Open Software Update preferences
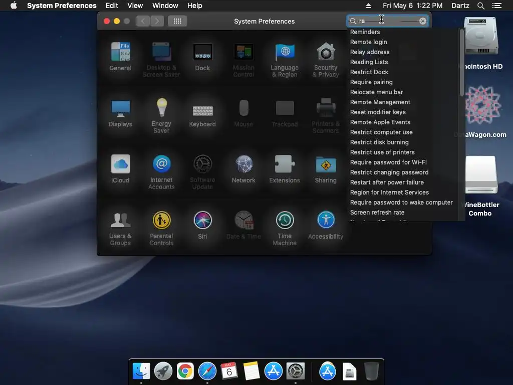The width and height of the screenshot is (513, 385). pyautogui.click(x=202, y=172)
